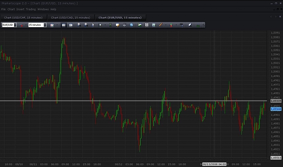This screenshot has width=283, height=167.
Task: Restore the inner chart window
Action: [x=278, y=9]
